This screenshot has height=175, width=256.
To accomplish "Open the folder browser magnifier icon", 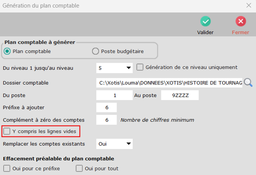I will [248, 82].
